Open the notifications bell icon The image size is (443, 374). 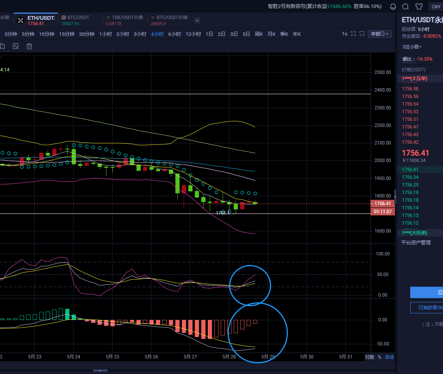[x=393, y=6]
